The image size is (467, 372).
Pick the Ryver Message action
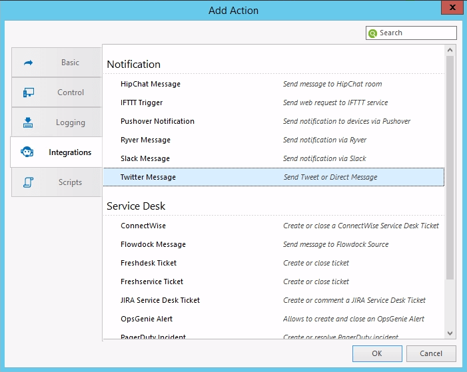(145, 140)
